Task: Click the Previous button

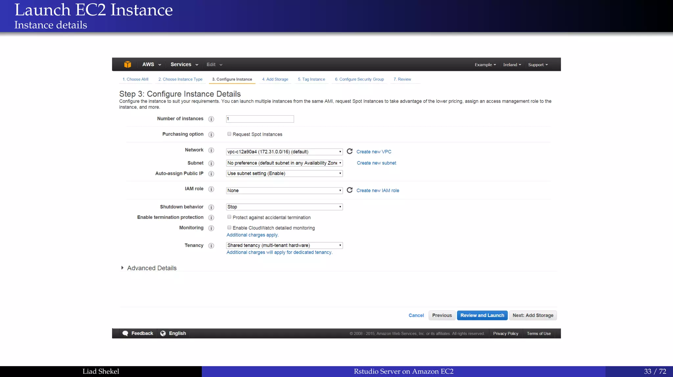Action: [x=442, y=315]
